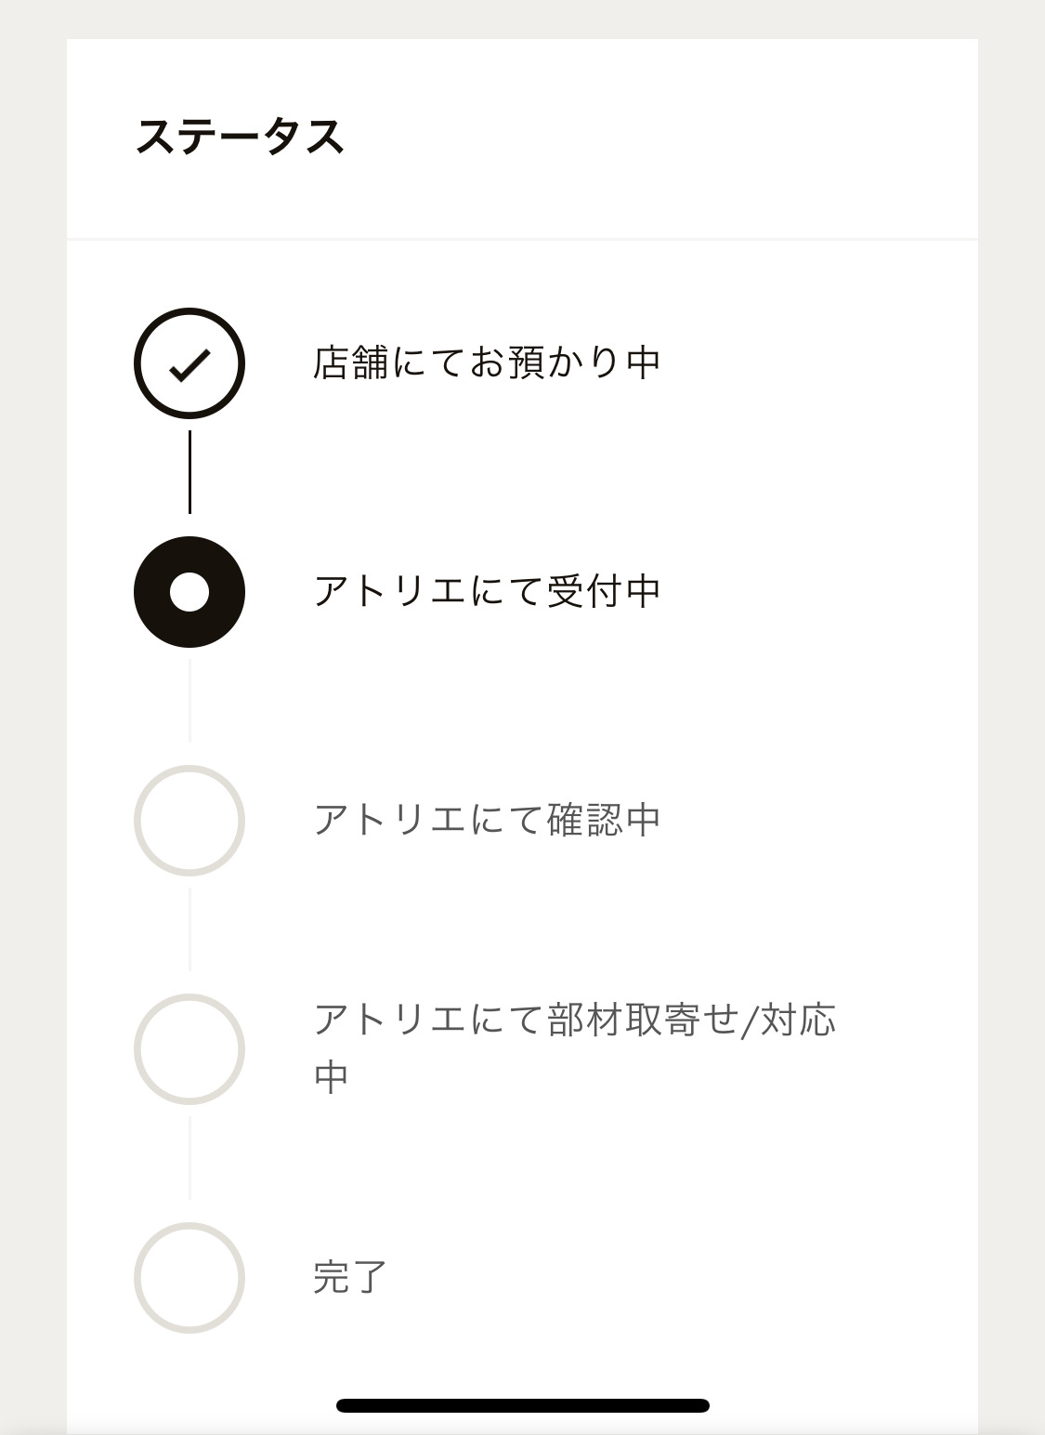Click the ステータス section heading
The height and width of the screenshot is (1435, 1045).
pyautogui.click(x=241, y=137)
